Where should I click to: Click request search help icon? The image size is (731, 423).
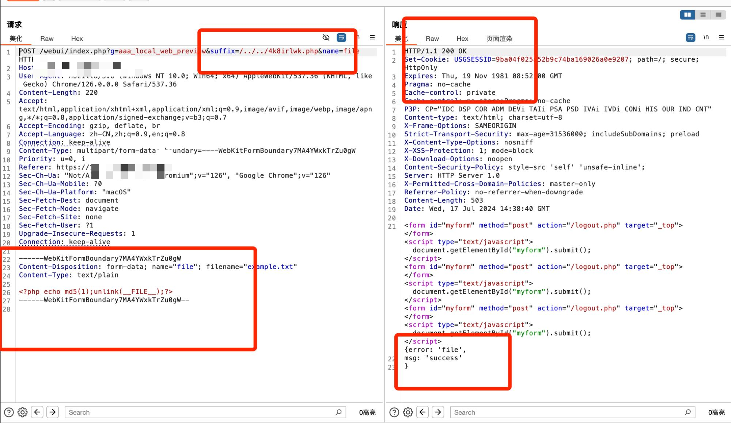(9, 412)
